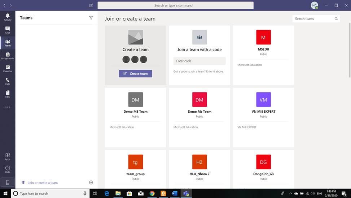Click the new chat compose icon
351x198 pixels.
[91, 5]
